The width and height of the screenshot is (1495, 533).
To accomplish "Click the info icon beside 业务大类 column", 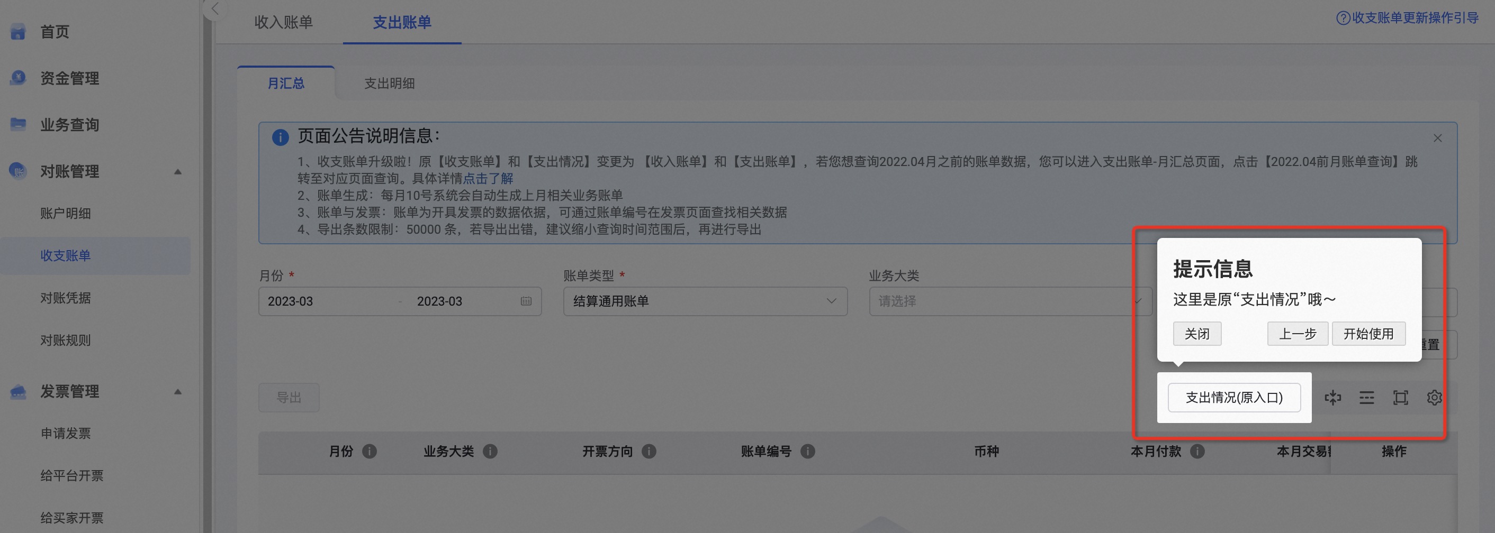I will (x=490, y=451).
